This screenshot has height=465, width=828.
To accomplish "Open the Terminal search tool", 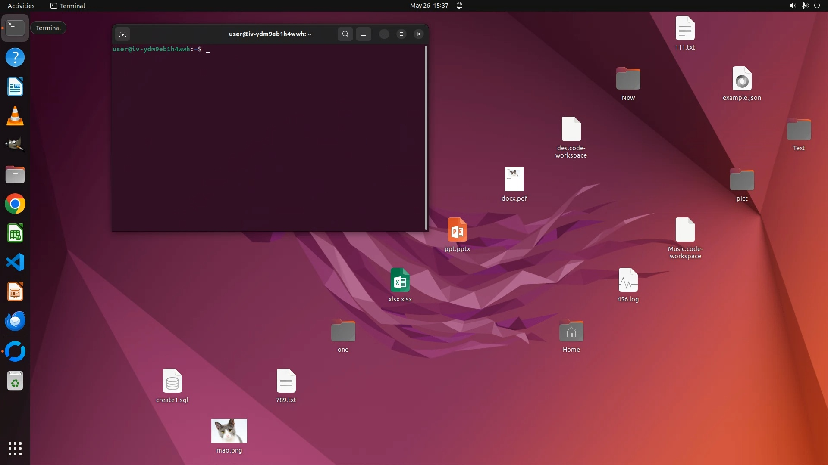I will pyautogui.click(x=345, y=34).
